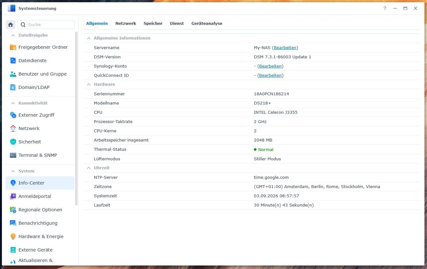Click Stiller Modus fan mode value
Viewport: 427px width, 269px height.
267,159
